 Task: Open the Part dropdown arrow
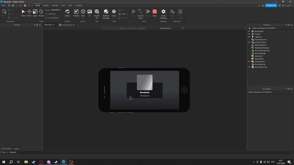[x=83, y=18]
